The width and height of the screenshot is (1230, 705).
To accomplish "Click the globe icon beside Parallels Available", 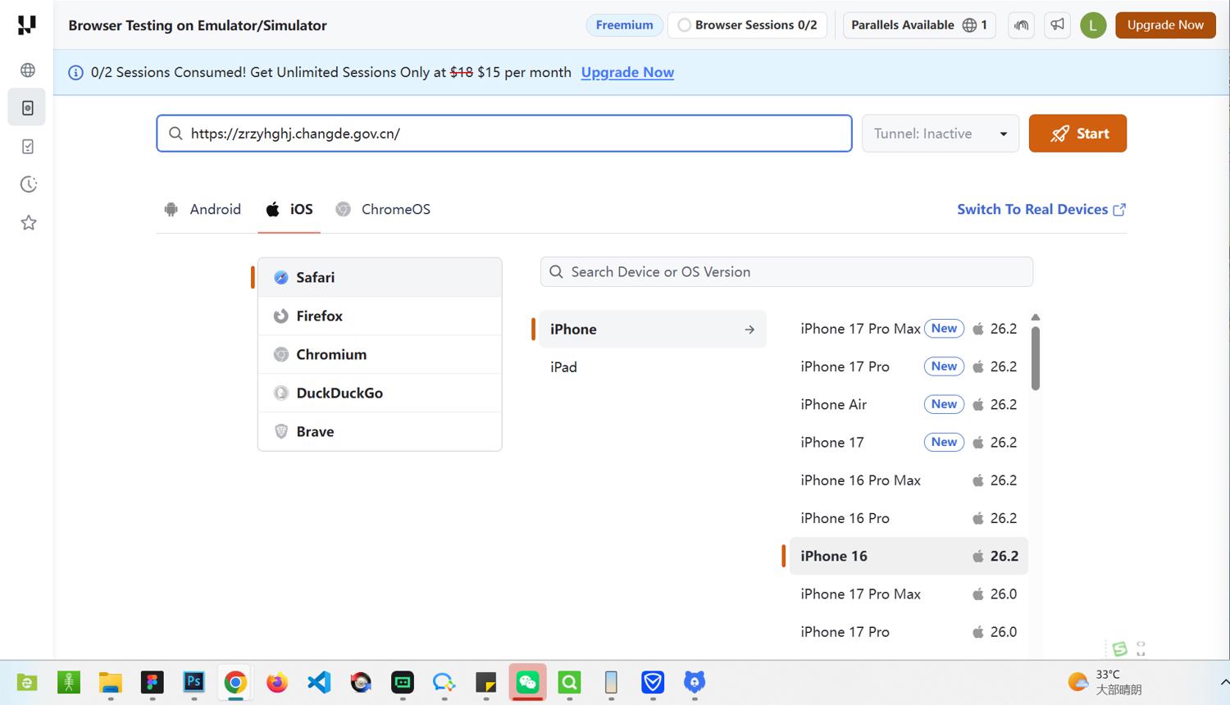I will (969, 25).
